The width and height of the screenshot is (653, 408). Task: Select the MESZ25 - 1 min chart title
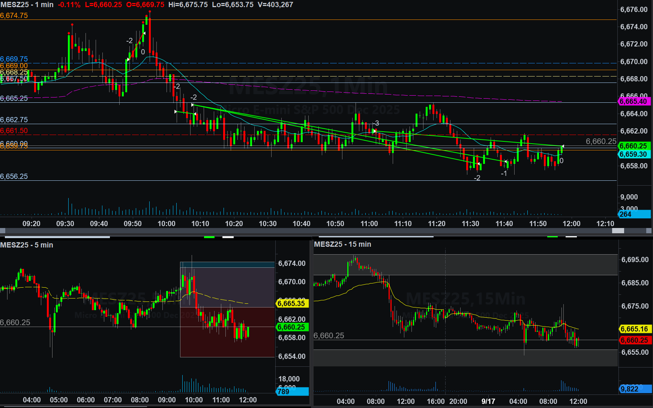(x=27, y=5)
